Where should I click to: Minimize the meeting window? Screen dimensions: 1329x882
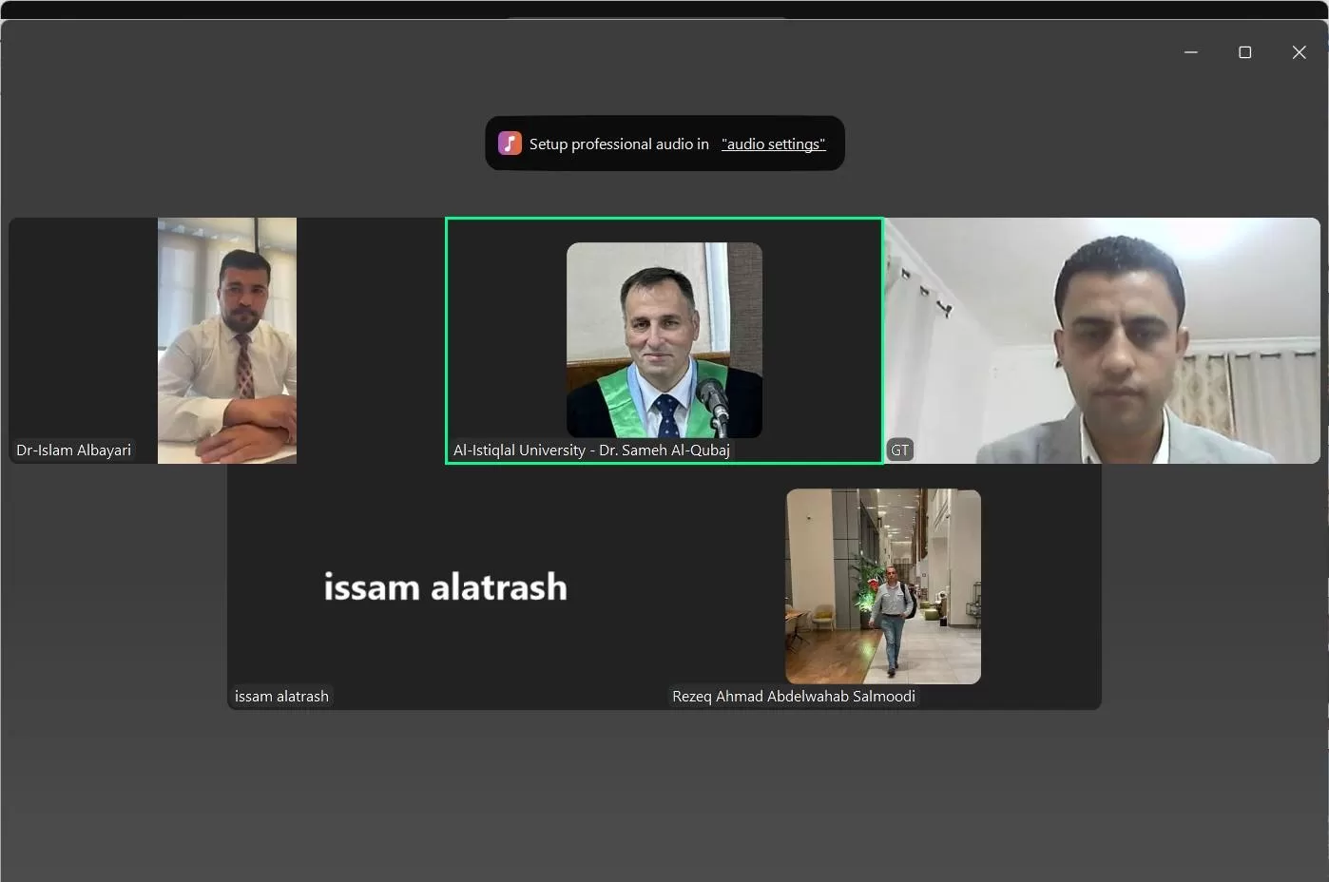1190,52
